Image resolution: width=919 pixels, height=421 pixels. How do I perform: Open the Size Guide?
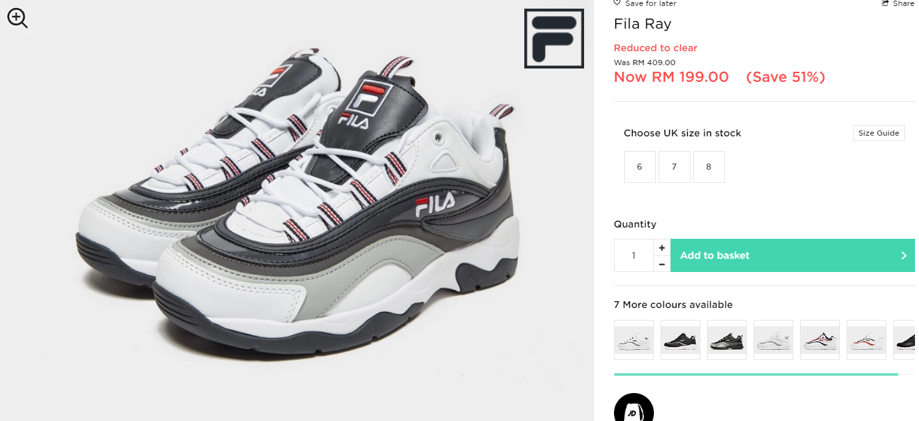tap(878, 133)
